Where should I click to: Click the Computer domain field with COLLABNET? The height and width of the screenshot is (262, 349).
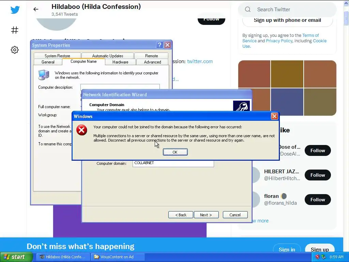[173, 163]
